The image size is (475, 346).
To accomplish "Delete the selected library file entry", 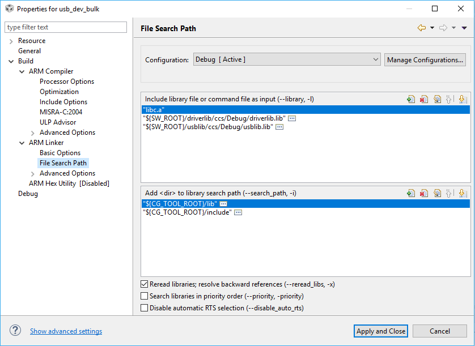I will [x=424, y=99].
